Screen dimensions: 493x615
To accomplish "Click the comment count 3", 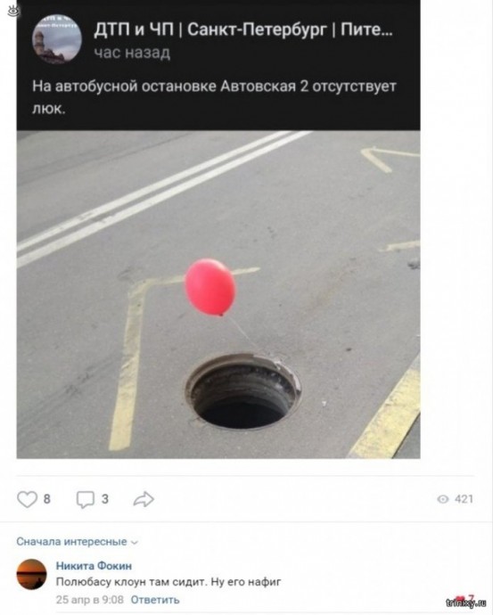I will [x=104, y=499].
